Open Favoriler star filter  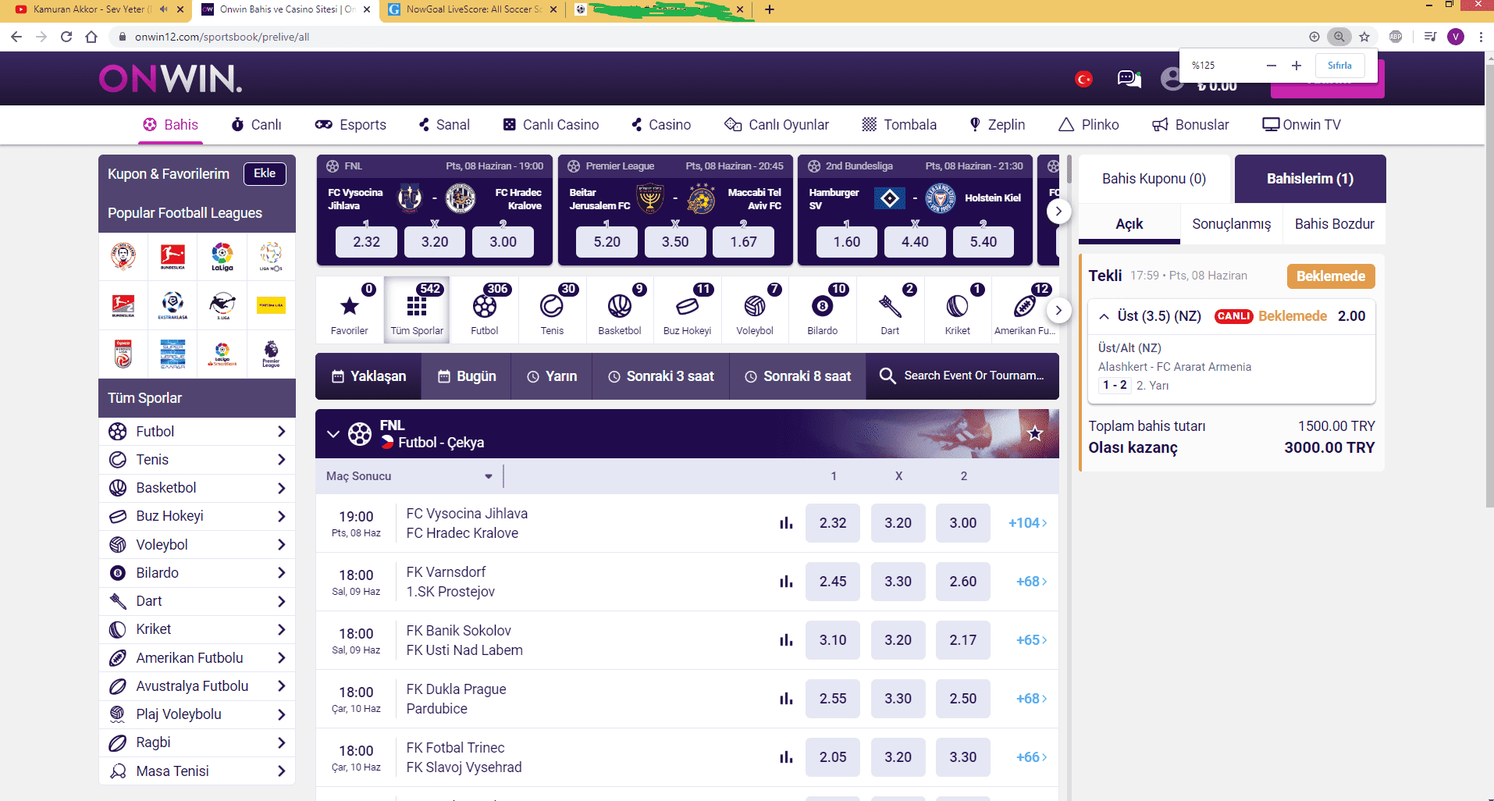tap(349, 310)
